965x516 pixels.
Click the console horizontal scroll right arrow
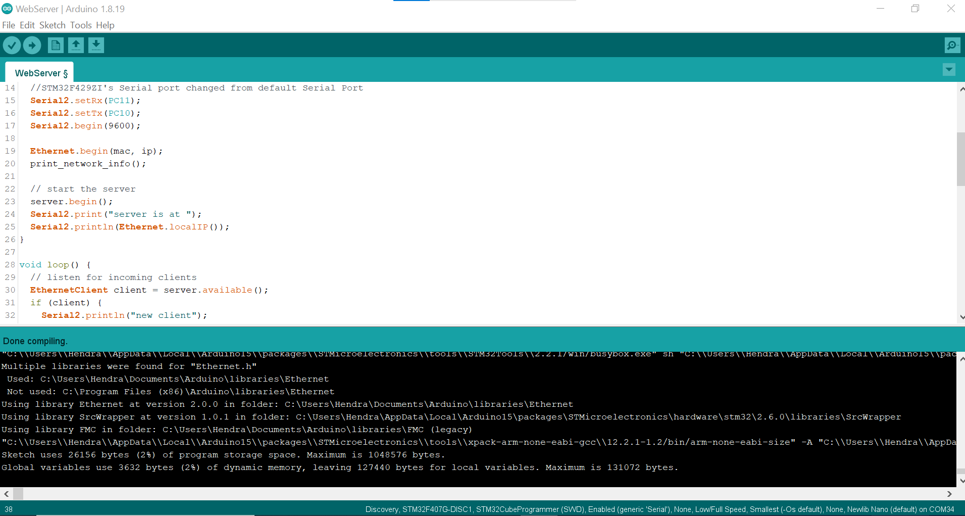click(949, 494)
